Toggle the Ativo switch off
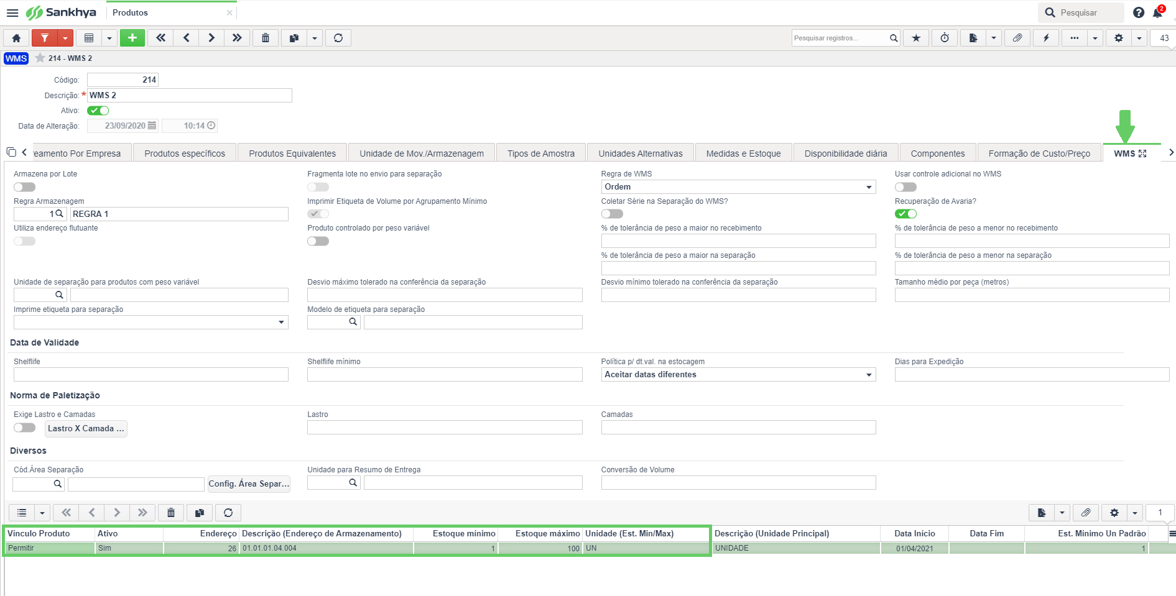The width and height of the screenshot is (1176, 596). pos(98,111)
